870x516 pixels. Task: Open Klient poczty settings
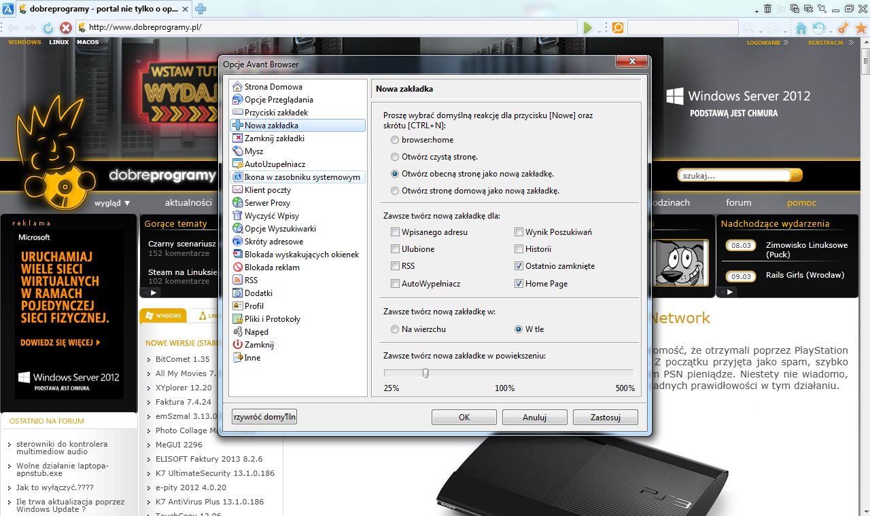[267, 190]
